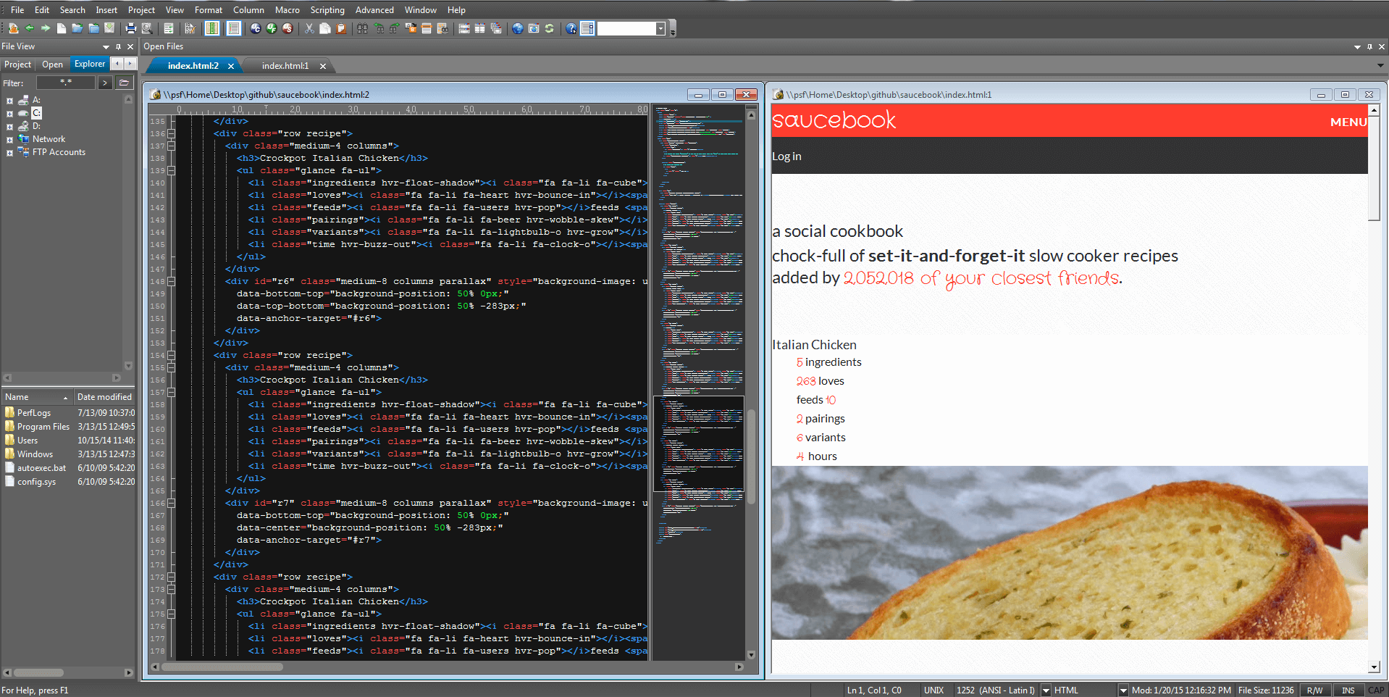Click the copy toolbar icon

[324, 28]
